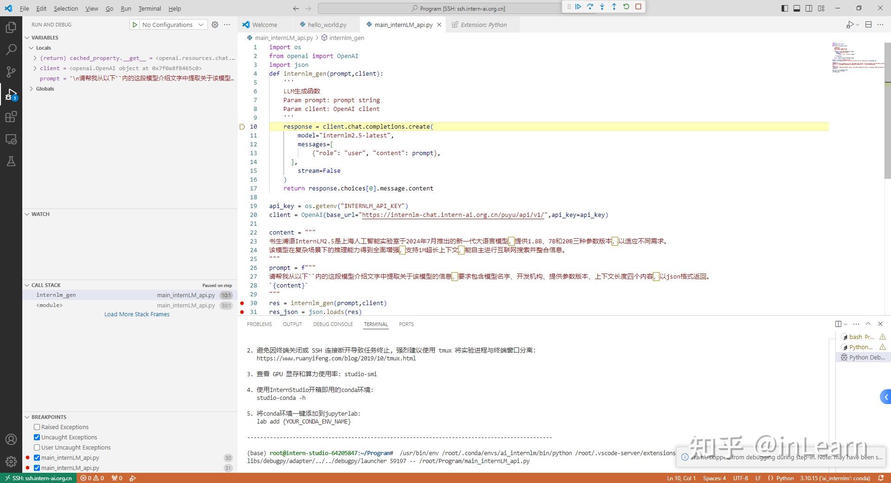Open the Extensions view icon

tap(11, 117)
